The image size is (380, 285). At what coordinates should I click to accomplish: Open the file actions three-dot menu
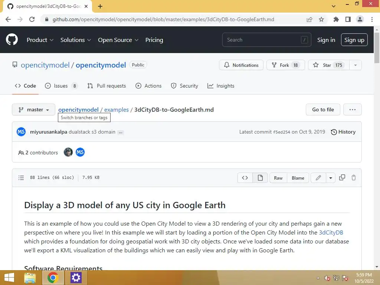[353, 109]
